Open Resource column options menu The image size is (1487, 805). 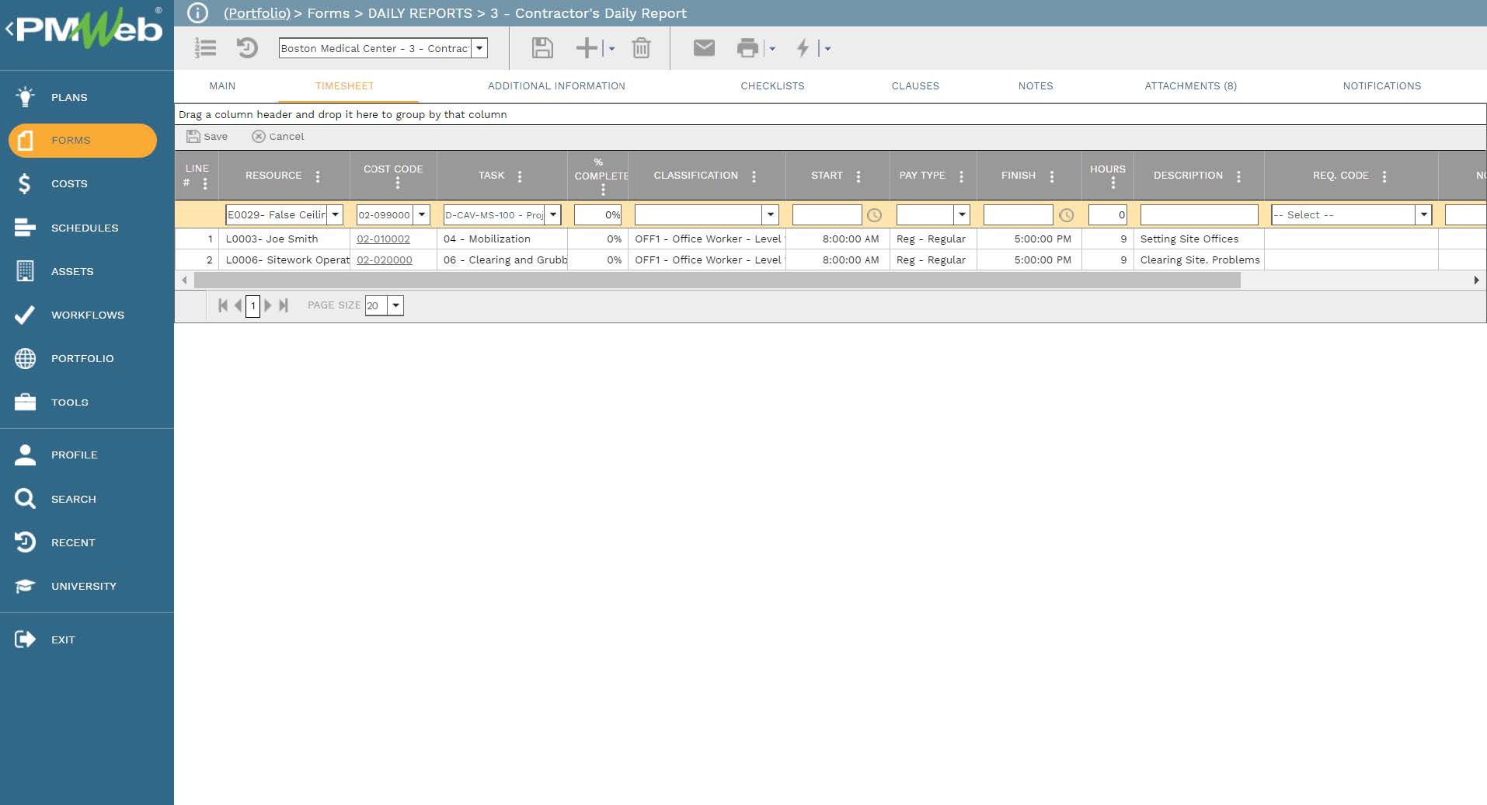(318, 176)
